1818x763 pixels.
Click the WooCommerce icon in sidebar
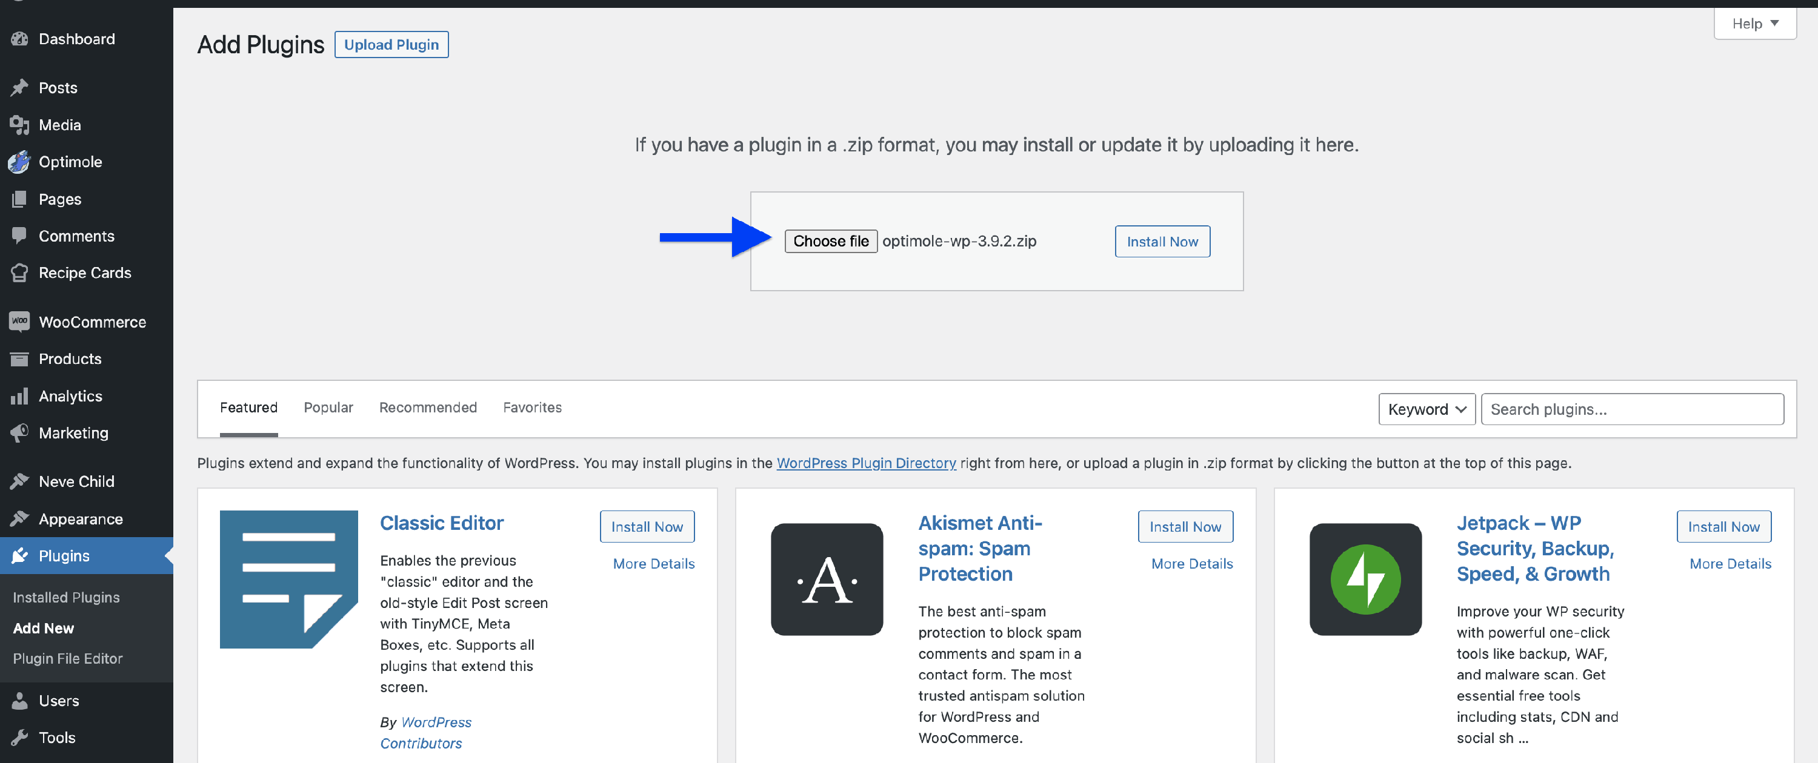click(20, 322)
